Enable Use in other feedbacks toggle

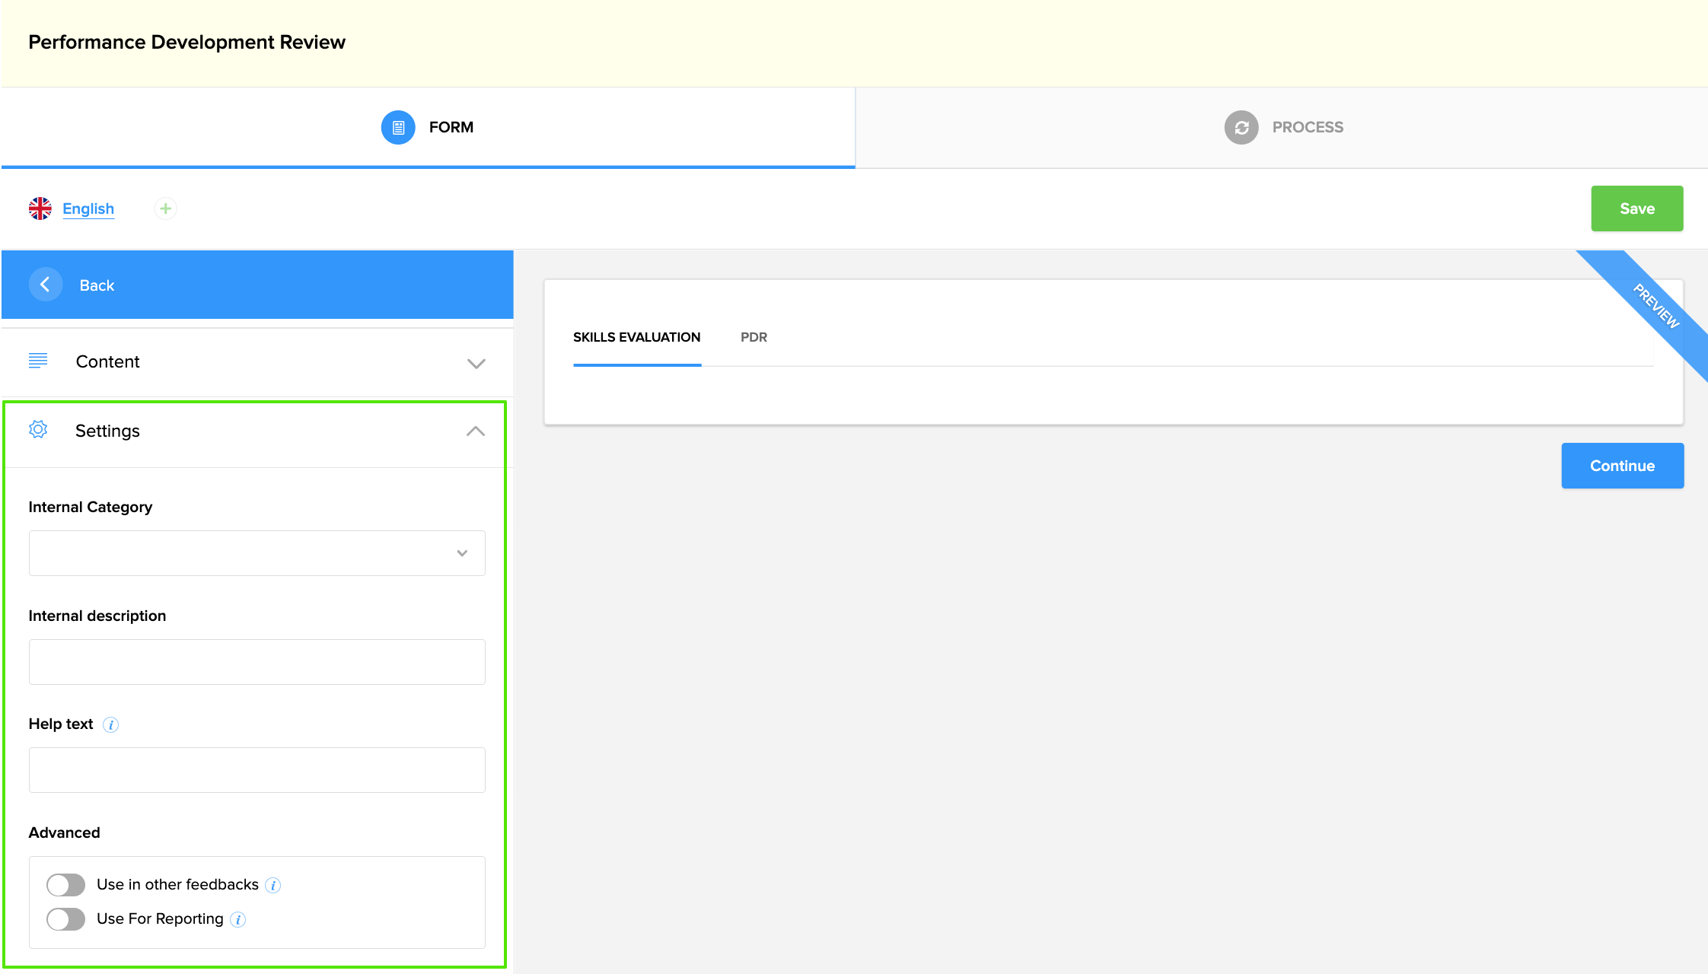tap(66, 884)
